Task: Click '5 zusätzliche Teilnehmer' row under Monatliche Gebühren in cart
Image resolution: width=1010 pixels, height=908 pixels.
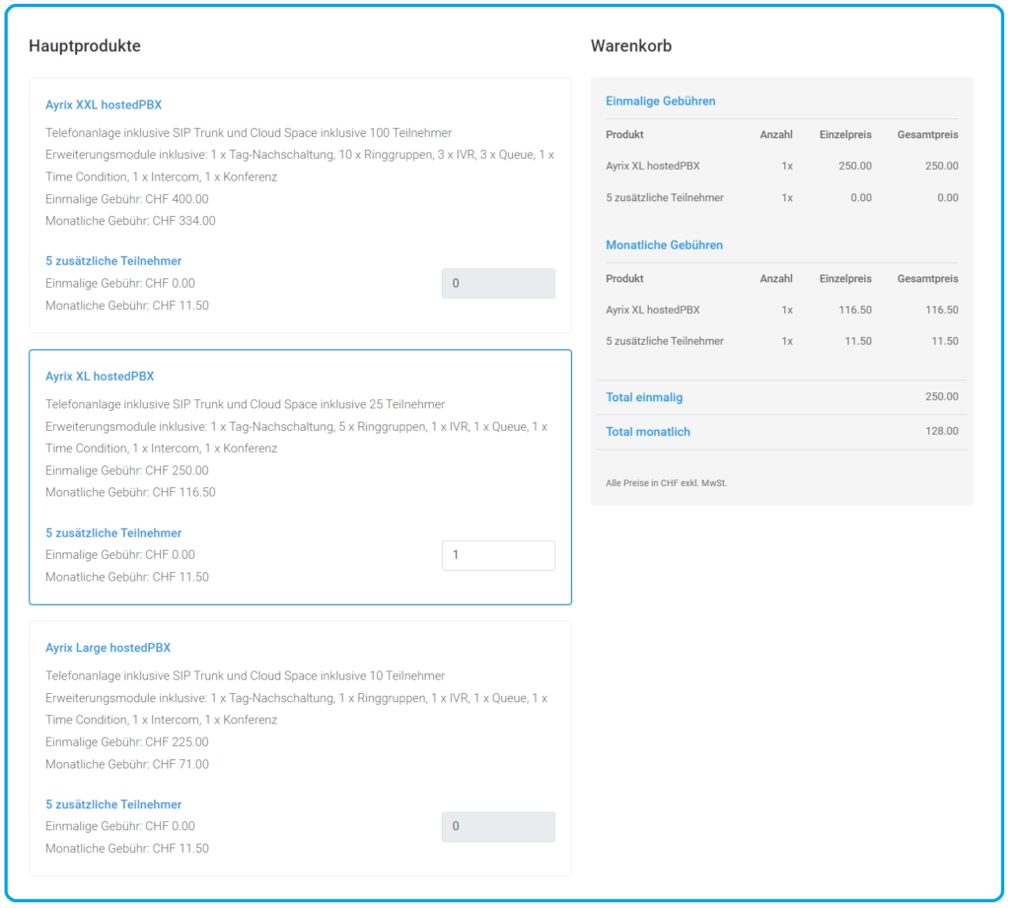Action: (x=782, y=341)
